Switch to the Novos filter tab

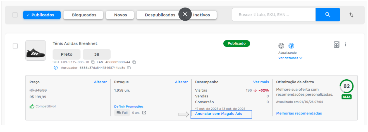click(x=120, y=15)
